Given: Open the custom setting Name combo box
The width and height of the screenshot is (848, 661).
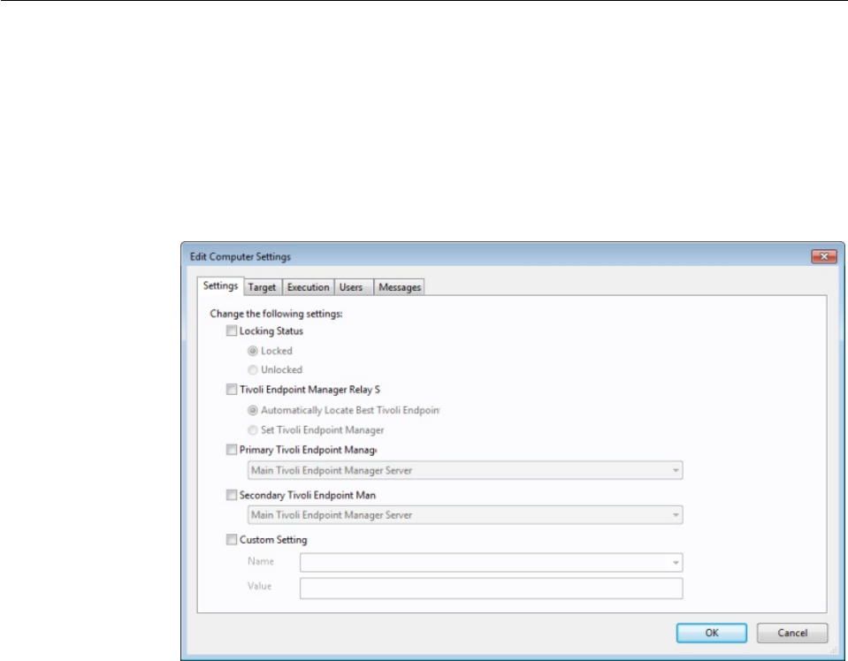Looking at the screenshot, I should (x=491, y=562).
